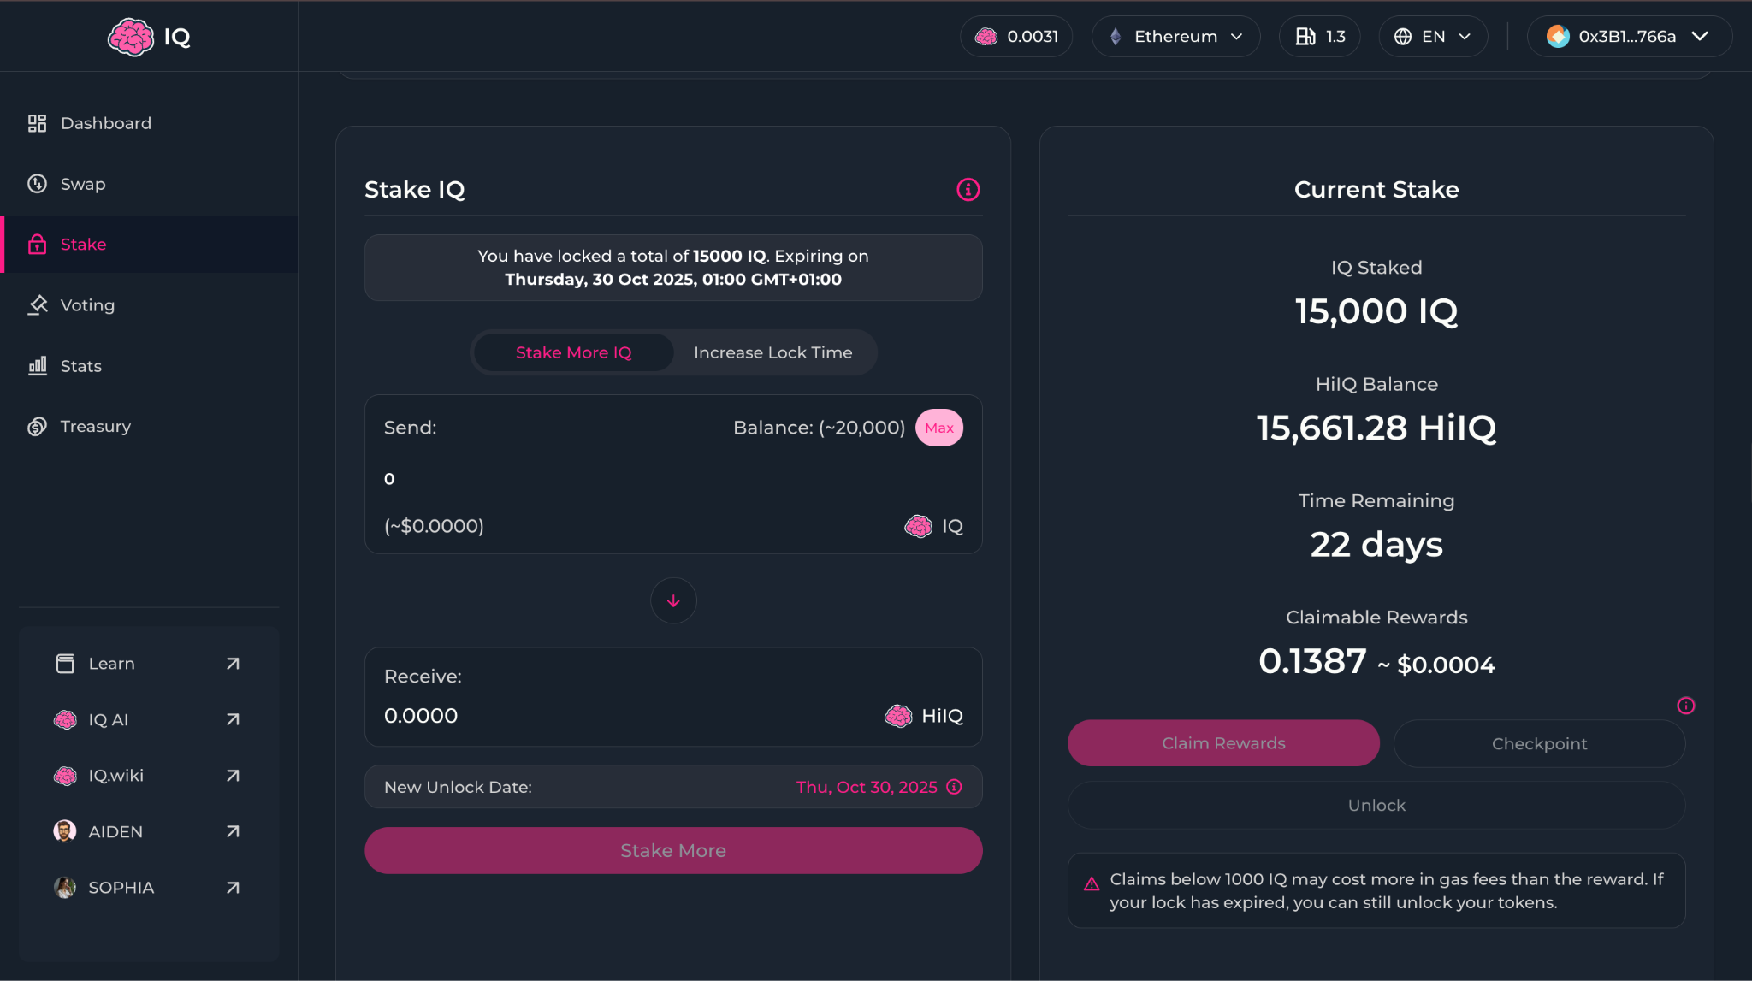Click the swap direction arrow button
Screen dimensions: 1752x981
[673, 600]
